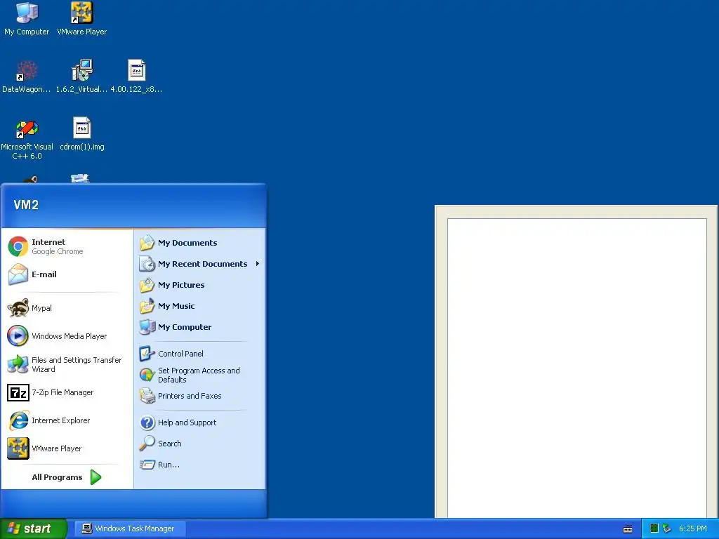Screen dimensions: 719x539
Task: Open My Documents in Start menu
Action: [x=199, y=243]
